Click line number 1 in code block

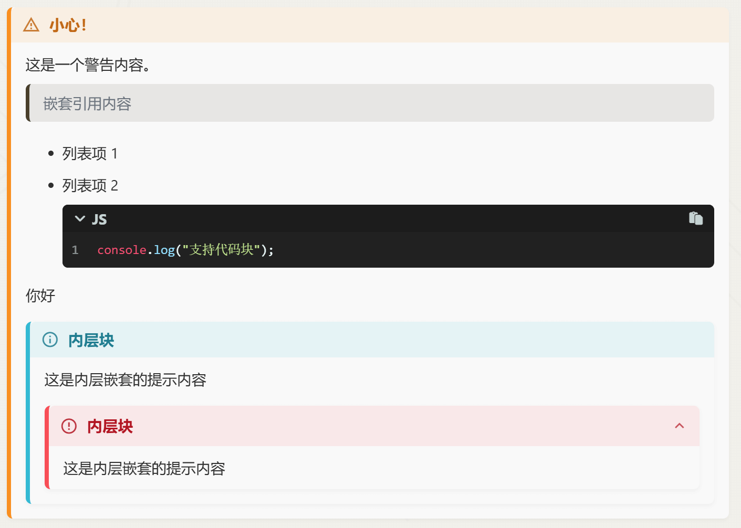coord(75,250)
